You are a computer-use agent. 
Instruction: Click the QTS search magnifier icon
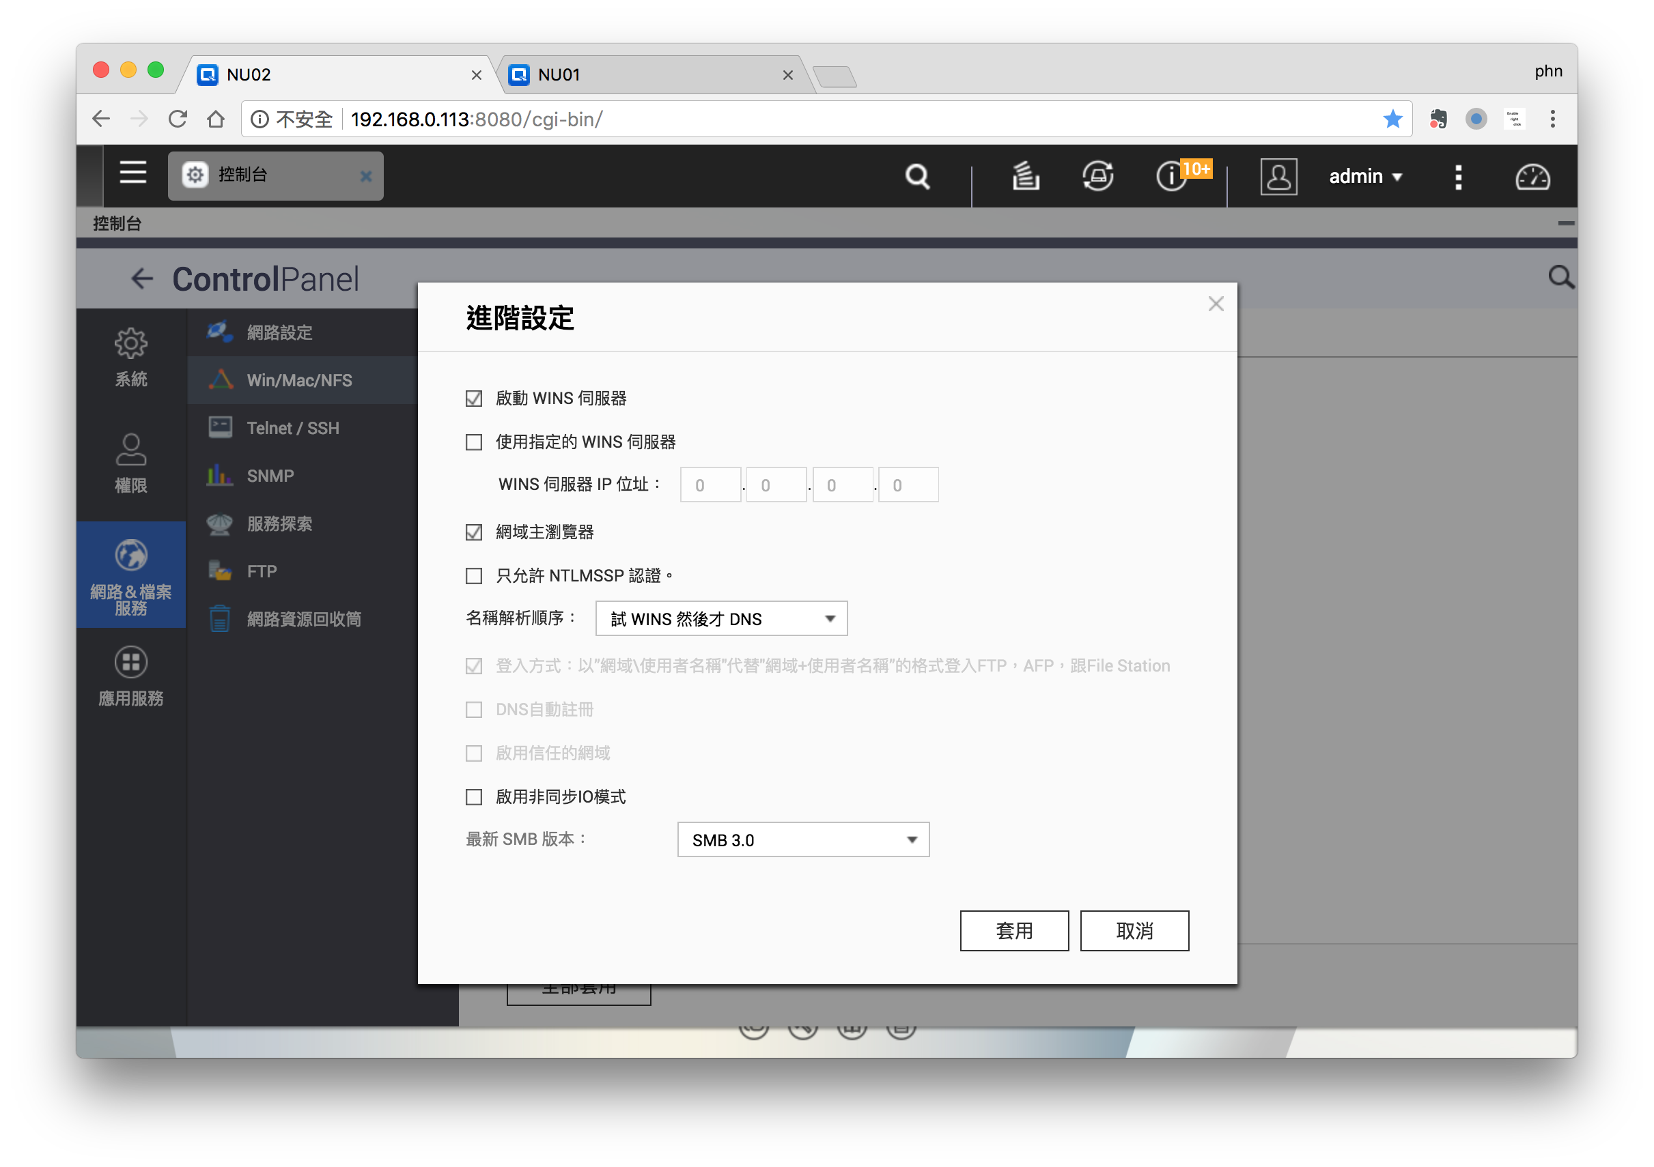[x=917, y=176]
